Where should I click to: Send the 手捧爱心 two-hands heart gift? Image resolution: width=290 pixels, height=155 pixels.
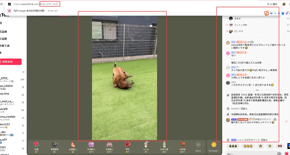coord(110,147)
